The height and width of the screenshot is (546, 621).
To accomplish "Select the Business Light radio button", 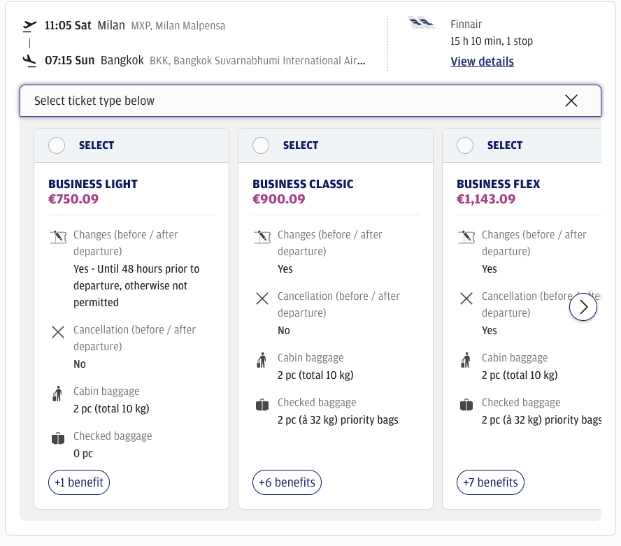I will (x=57, y=145).
